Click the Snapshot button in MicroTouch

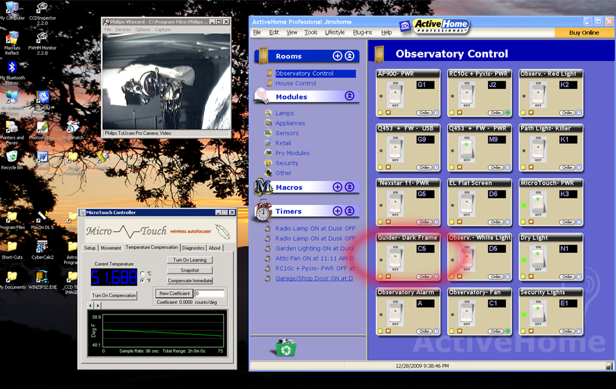pos(190,270)
